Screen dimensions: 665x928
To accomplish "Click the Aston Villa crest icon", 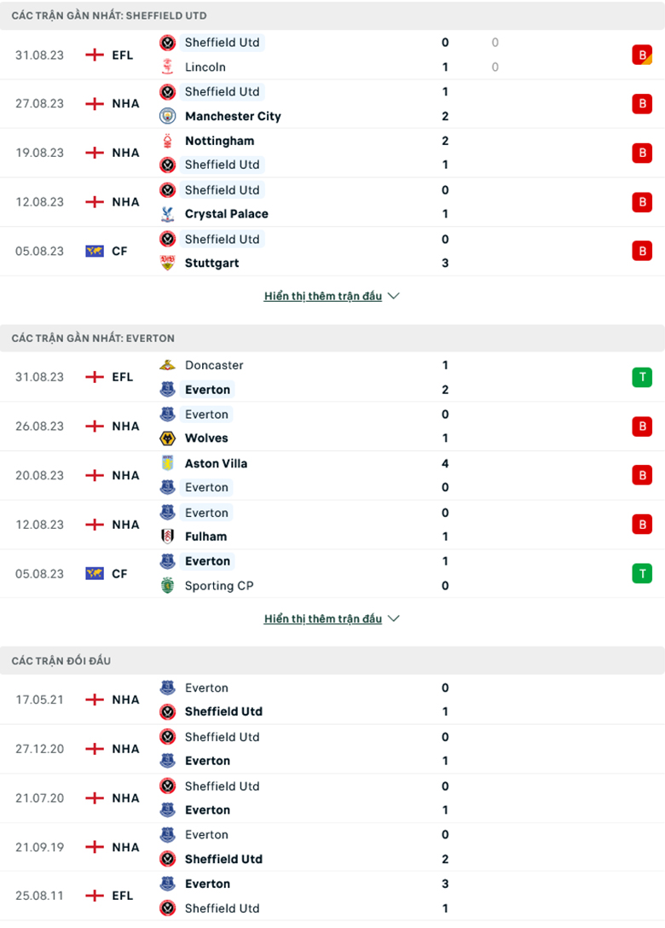I will click(x=167, y=463).
